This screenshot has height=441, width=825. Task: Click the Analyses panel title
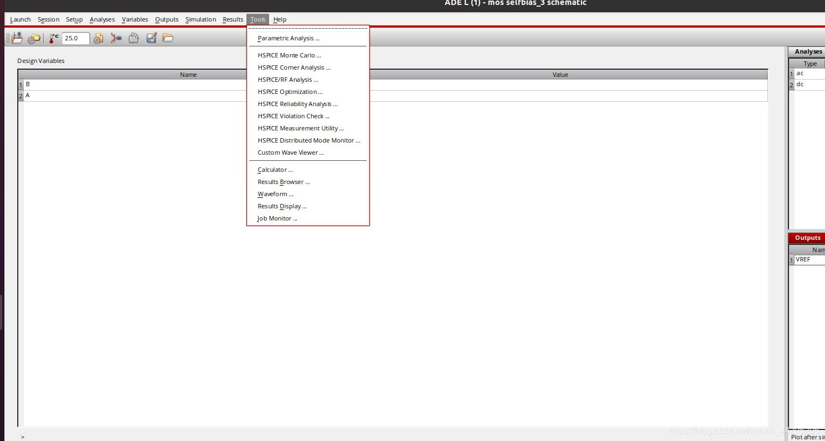[808, 51]
